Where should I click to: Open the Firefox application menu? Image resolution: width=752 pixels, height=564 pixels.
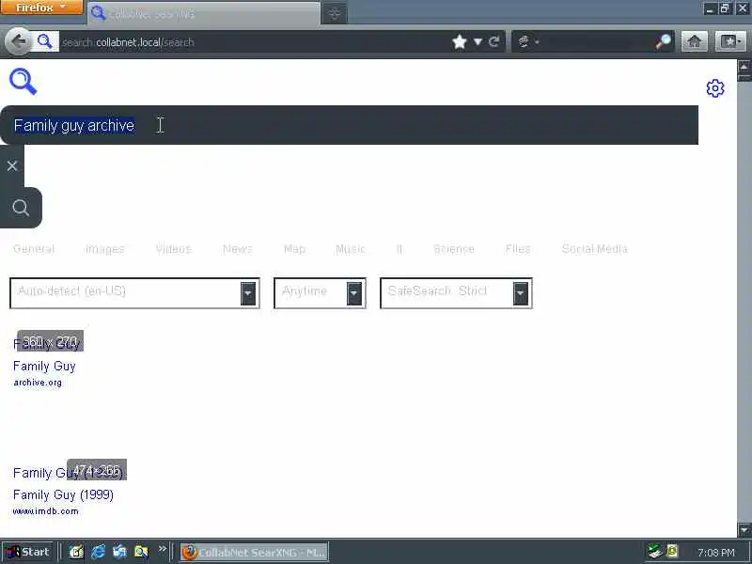pyautogui.click(x=41, y=8)
